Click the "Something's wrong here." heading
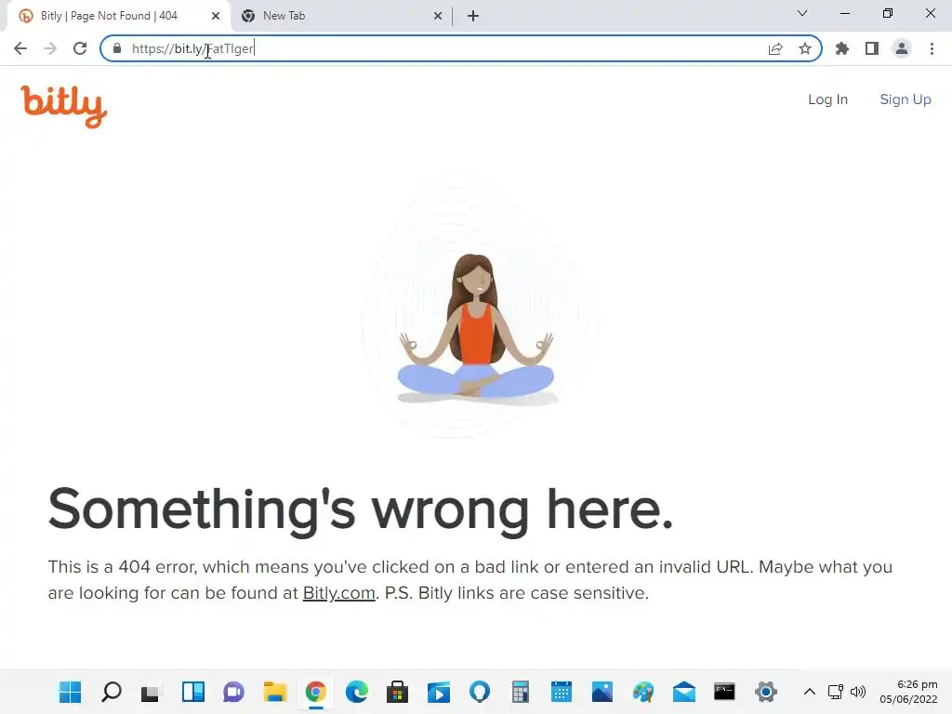This screenshot has width=952, height=714. tap(361, 510)
